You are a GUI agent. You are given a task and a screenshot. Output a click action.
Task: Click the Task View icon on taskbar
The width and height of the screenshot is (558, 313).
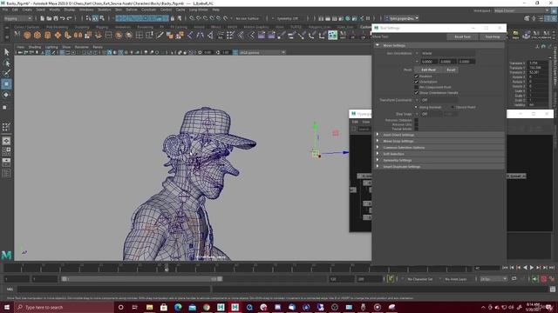coord(135,307)
